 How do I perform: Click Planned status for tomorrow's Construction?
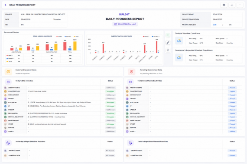pyautogui.click(x=232, y=91)
